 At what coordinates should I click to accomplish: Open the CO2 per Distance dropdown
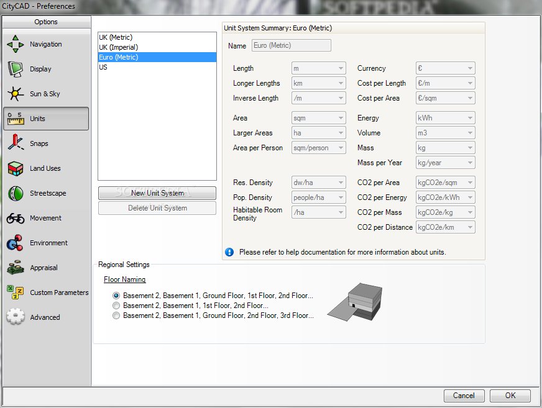tap(445, 227)
